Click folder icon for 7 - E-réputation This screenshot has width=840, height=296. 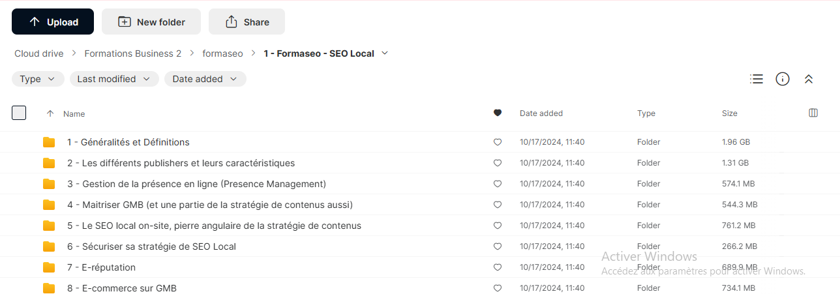pyautogui.click(x=49, y=267)
